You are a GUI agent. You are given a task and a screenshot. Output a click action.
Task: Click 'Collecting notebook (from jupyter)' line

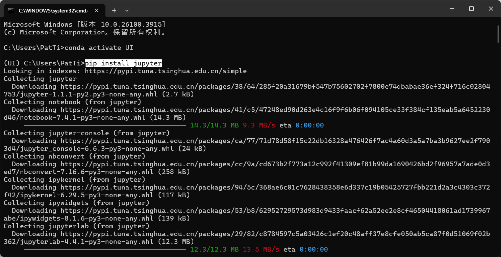pos(73,102)
